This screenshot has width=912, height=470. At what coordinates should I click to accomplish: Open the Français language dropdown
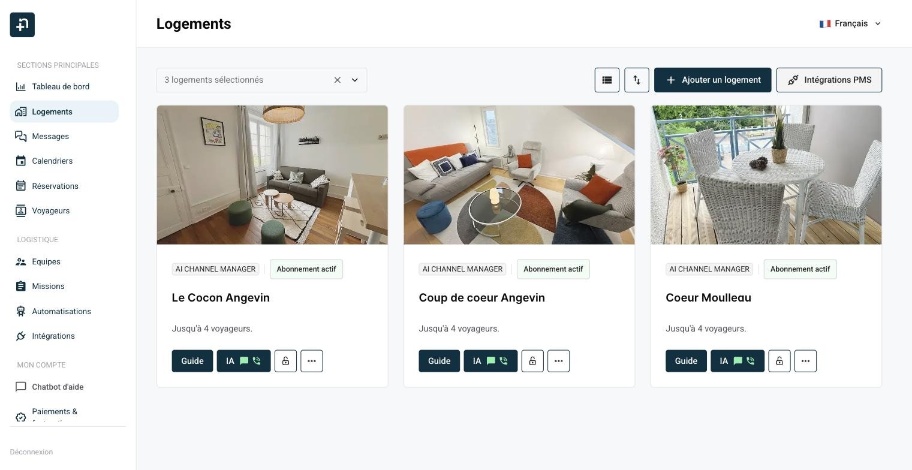point(851,23)
